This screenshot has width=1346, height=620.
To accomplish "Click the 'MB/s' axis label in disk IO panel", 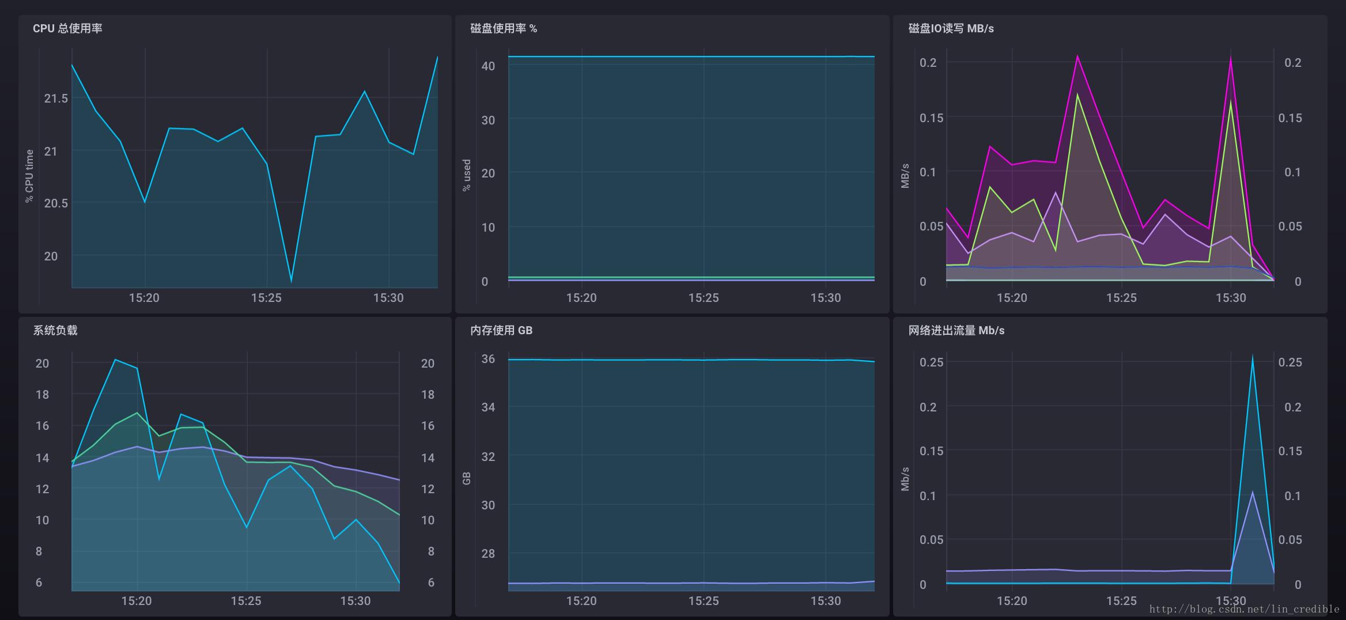I will tap(905, 176).
